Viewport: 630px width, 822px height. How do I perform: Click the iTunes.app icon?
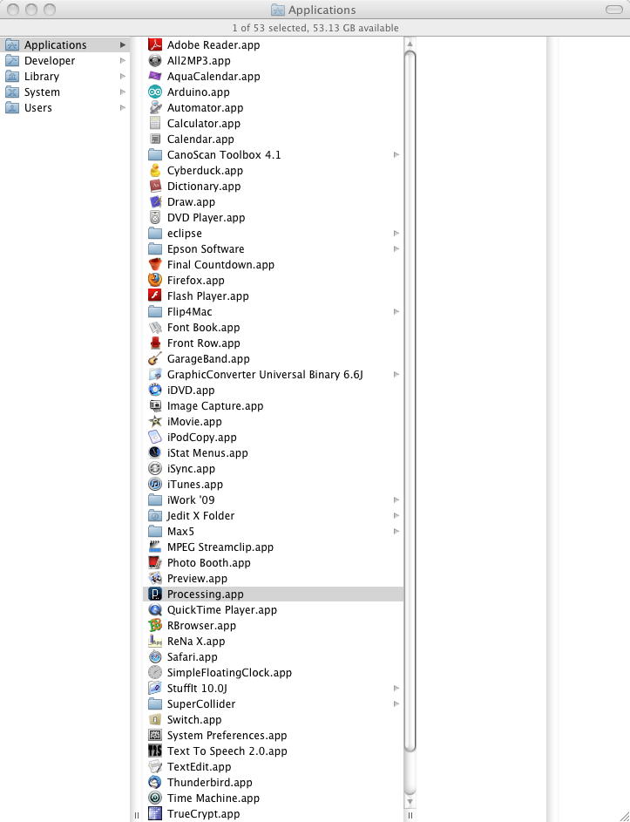(x=154, y=484)
